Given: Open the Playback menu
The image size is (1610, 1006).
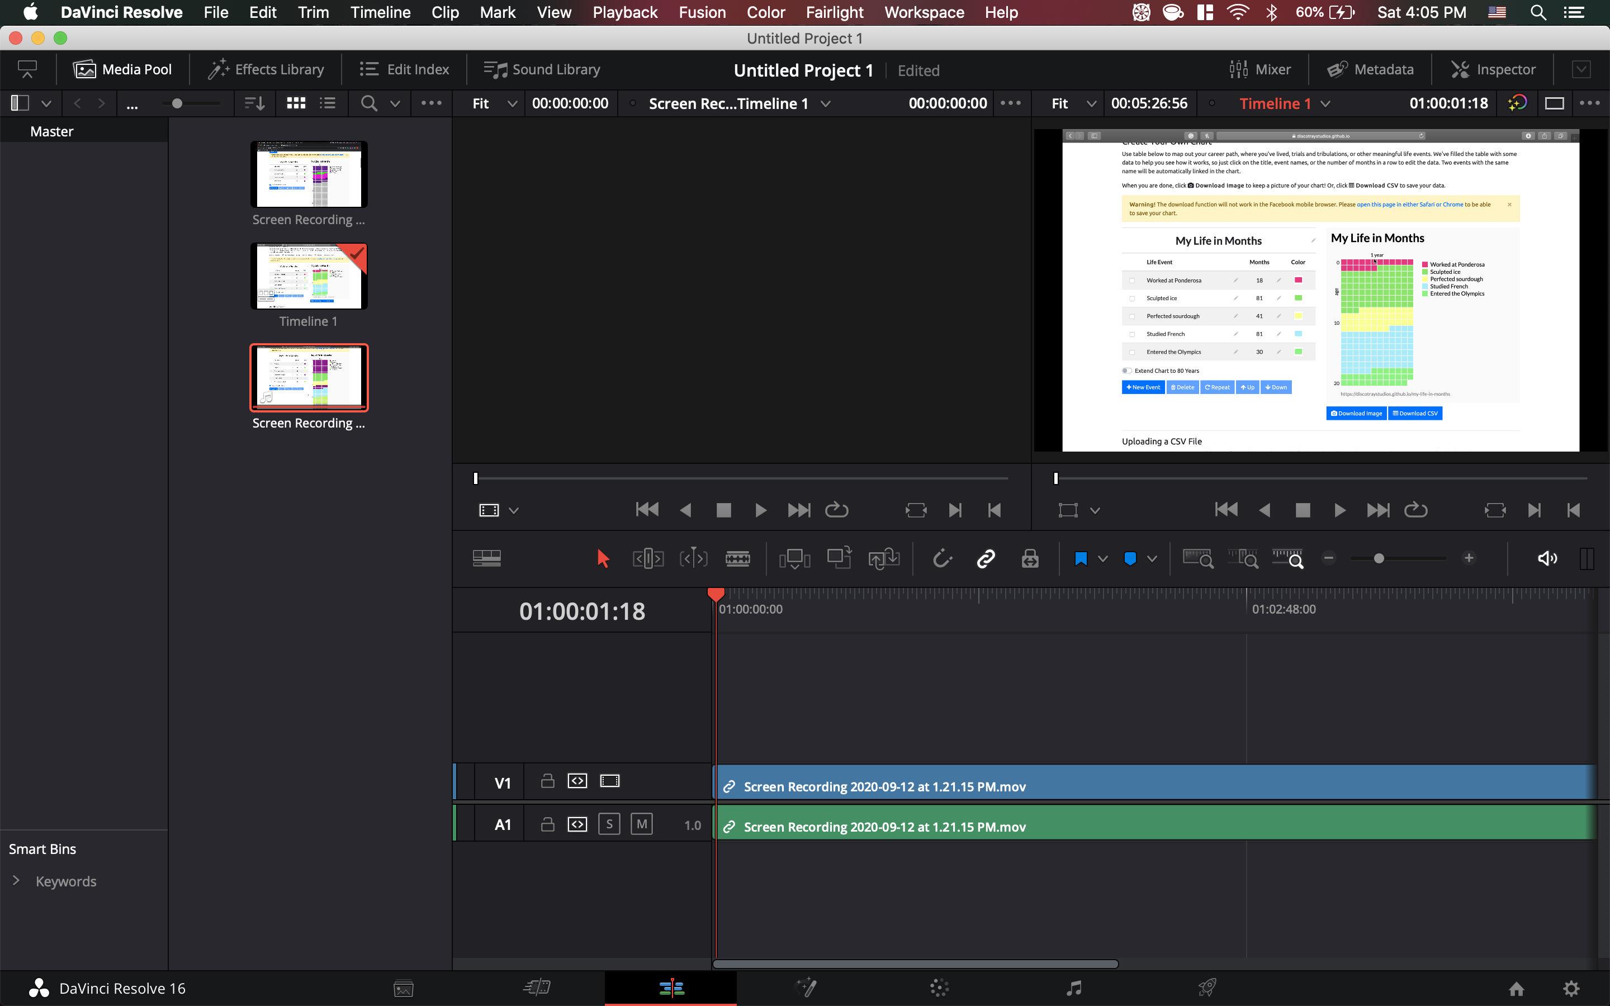Looking at the screenshot, I should (x=624, y=13).
